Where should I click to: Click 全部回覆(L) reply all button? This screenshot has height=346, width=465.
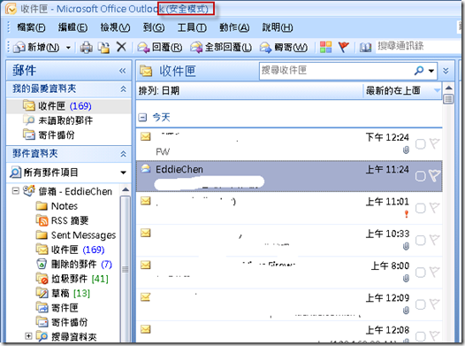[x=221, y=47]
